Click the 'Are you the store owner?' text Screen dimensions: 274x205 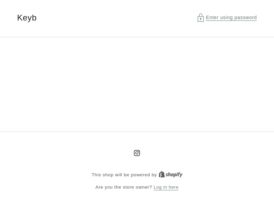tap(124, 187)
